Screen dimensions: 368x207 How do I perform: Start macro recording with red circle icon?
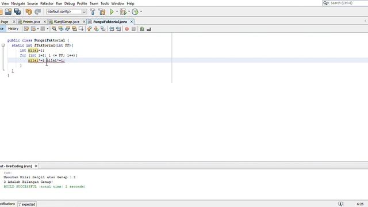click(x=126, y=29)
